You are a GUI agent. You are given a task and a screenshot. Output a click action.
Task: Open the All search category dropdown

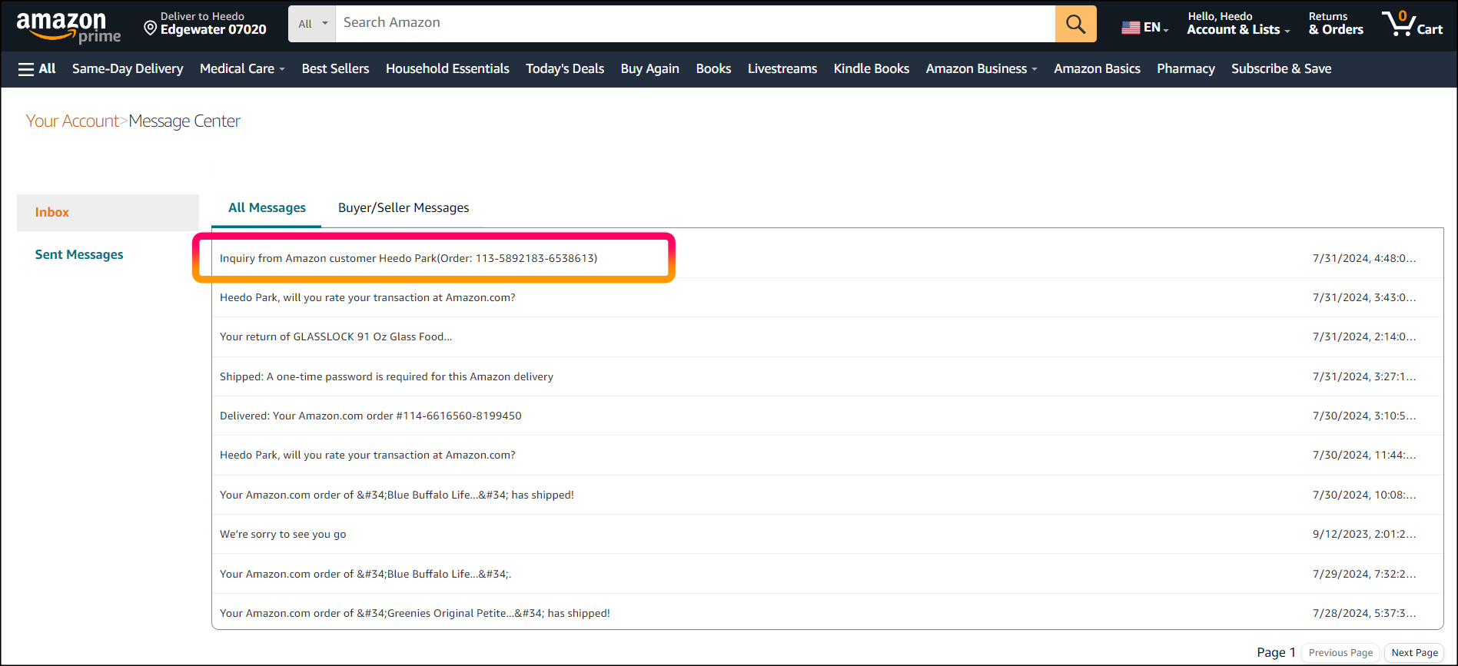312,24
